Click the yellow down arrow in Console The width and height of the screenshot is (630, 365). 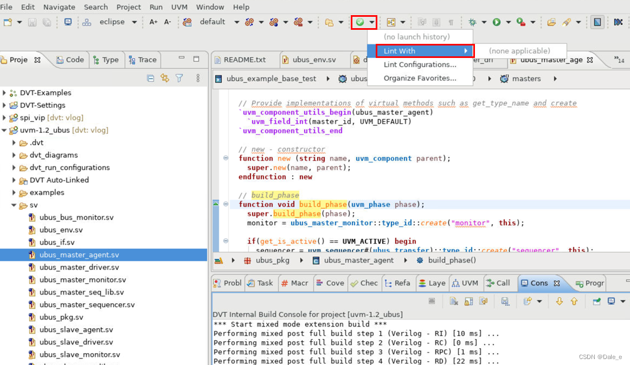coord(560,301)
